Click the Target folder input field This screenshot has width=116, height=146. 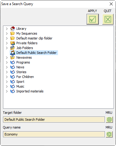[x=54, y=120]
